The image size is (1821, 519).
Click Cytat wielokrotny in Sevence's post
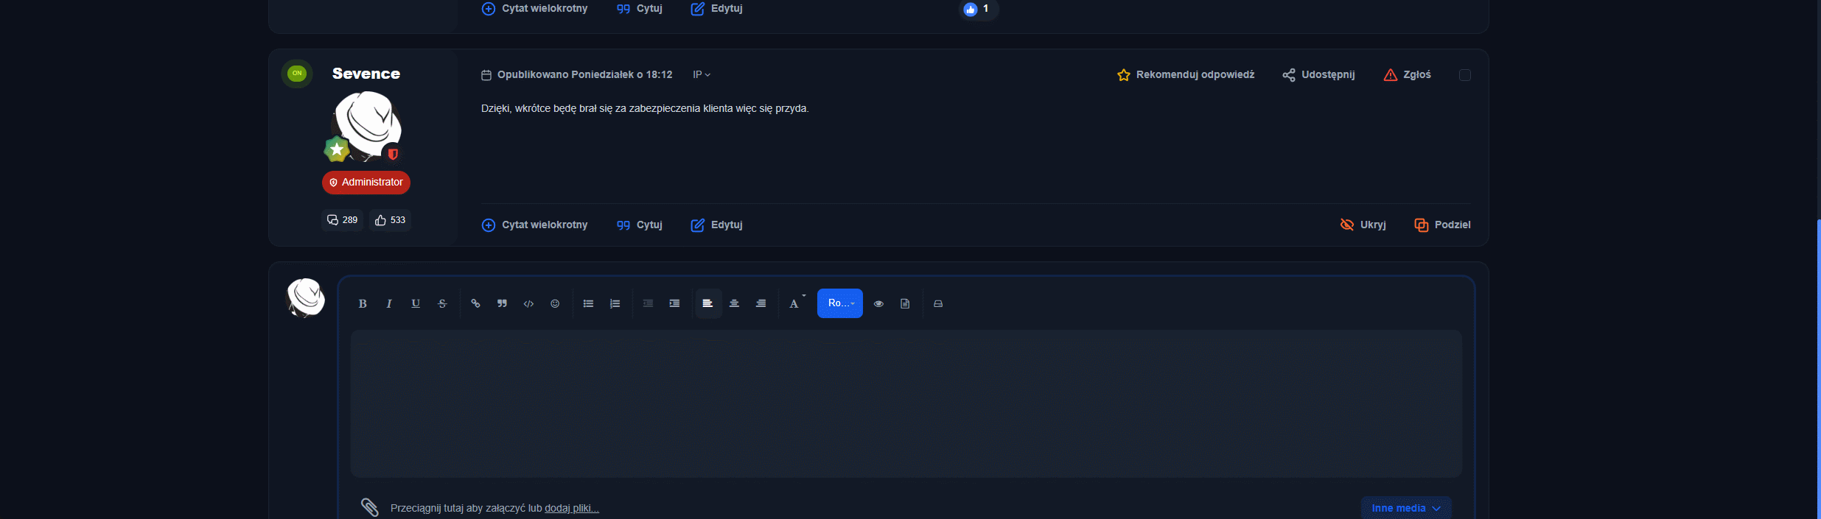tap(534, 225)
